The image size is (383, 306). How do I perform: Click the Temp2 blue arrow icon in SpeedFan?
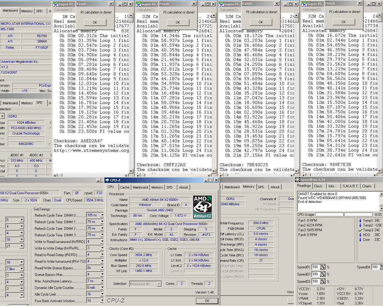click(x=360, y=225)
